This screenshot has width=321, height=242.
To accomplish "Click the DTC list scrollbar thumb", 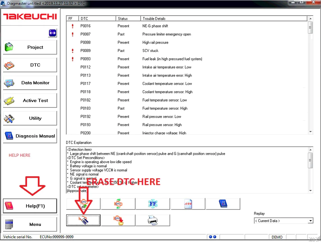I will point(310,28).
